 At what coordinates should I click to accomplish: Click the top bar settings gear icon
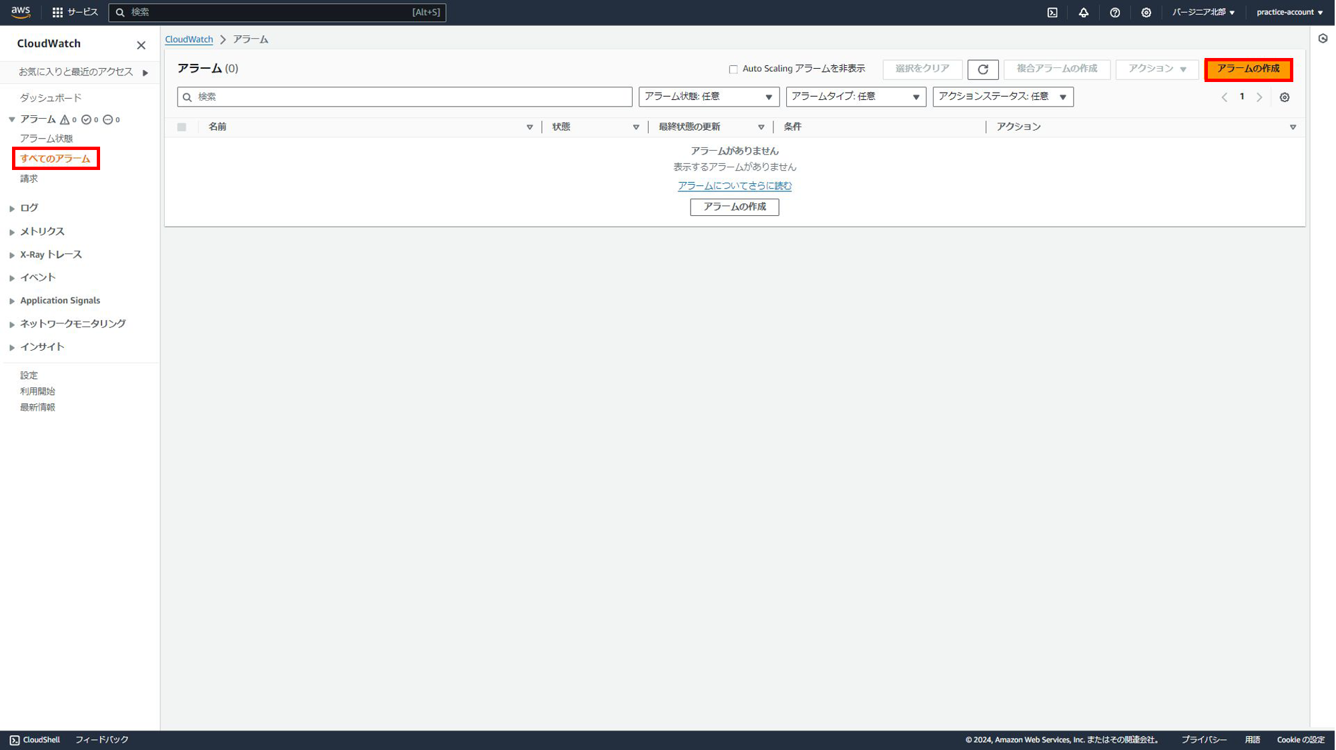coord(1146,13)
